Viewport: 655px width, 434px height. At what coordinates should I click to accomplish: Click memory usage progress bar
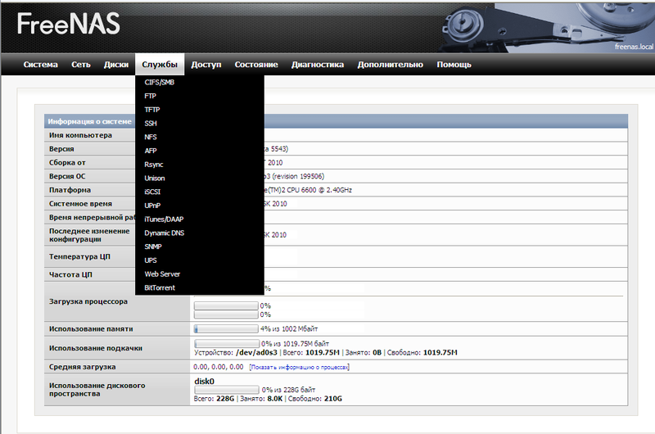click(226, 329)
